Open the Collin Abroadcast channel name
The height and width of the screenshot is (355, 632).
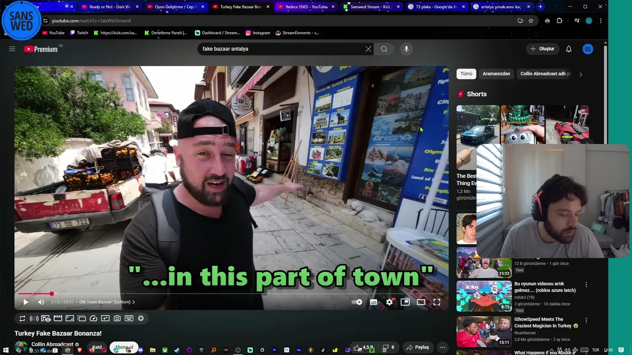coord(52,344)
